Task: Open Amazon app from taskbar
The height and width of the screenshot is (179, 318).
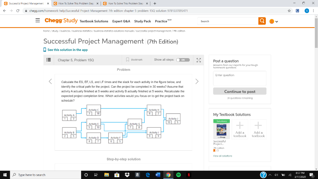Action: pyautogui.click(x=137, y=175)
